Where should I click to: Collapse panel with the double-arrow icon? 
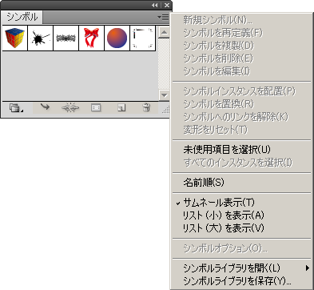[155, 5]
